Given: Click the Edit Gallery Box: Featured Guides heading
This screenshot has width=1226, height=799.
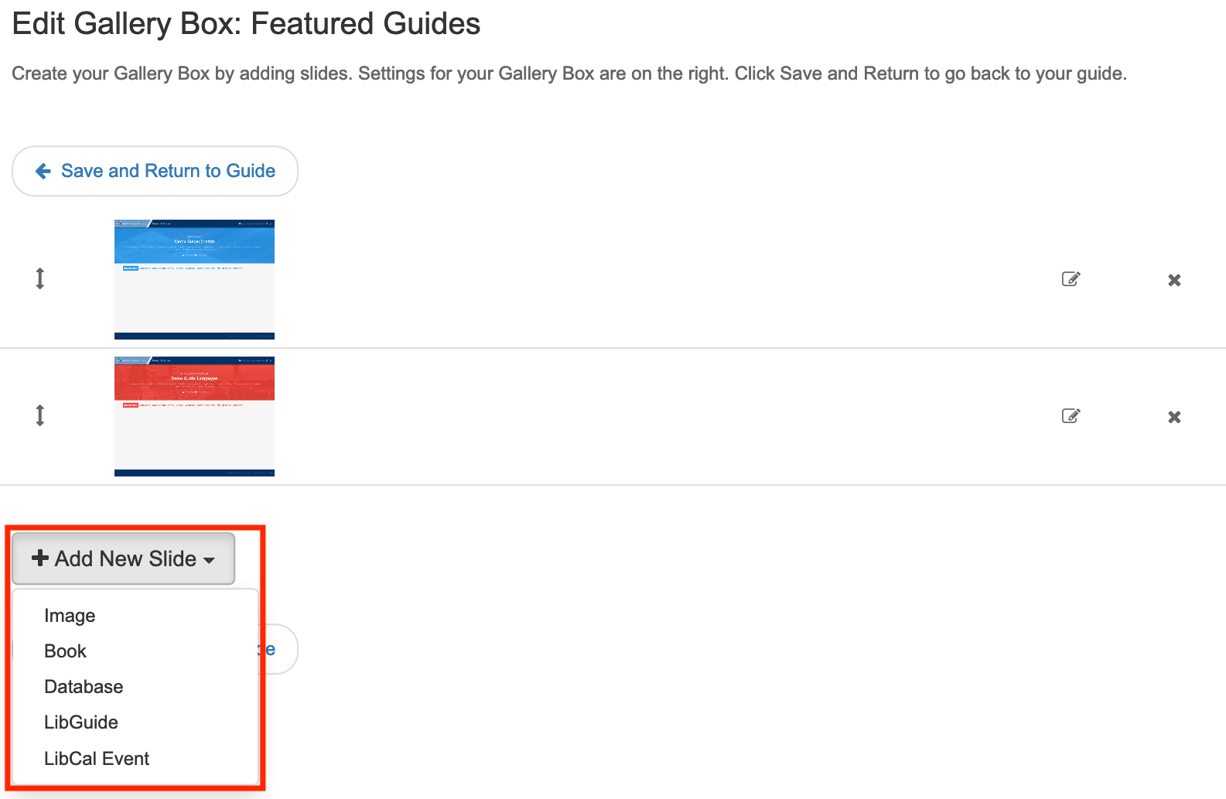Looking at the screenshot, I should tap(246, 24).
